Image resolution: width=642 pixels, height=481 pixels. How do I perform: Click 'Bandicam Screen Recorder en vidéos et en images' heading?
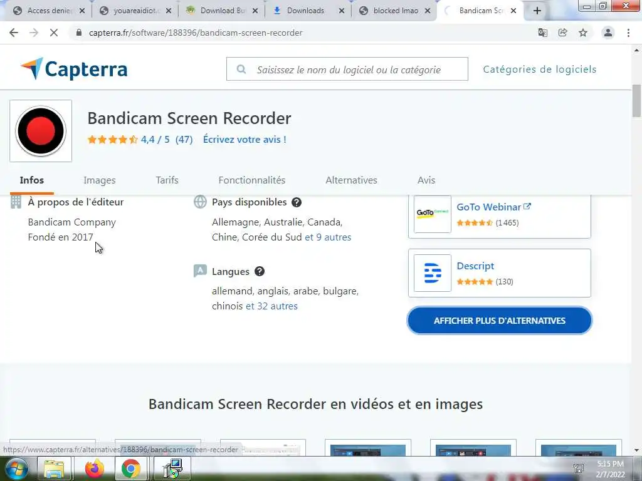(316, 404)
